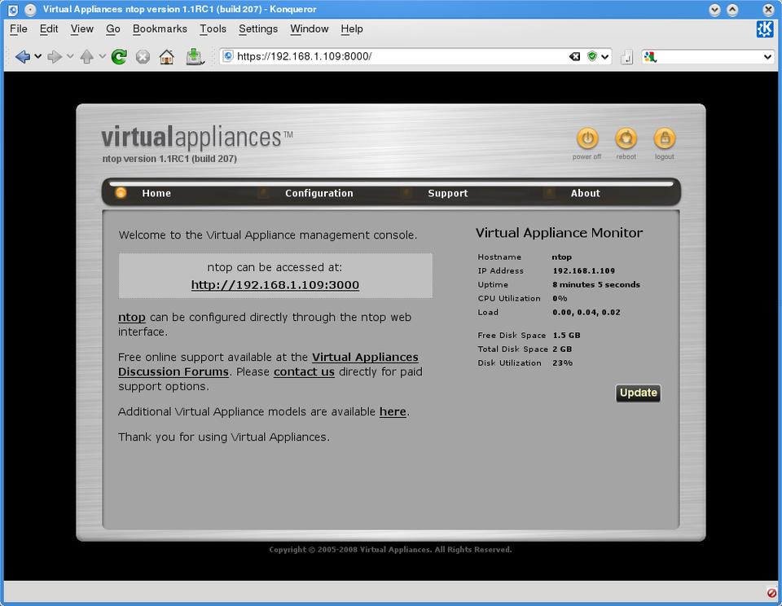Screen dimensions: 782x606
Task: Reload the page with the green refresh icon
Action: (x=119, y=57)
